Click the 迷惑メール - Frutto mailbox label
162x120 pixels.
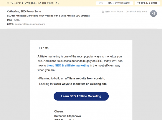click(x=114, y=11)
